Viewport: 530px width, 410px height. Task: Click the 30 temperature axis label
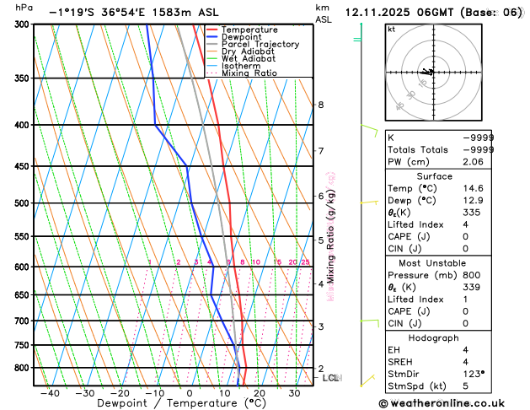[x=294, y=393]
